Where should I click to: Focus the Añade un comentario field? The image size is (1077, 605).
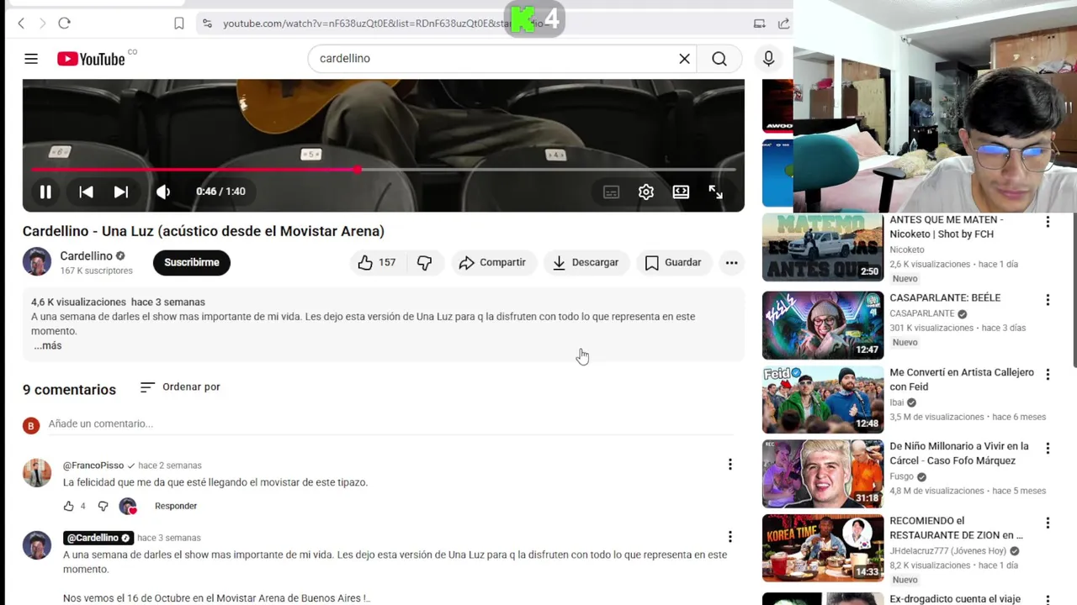tap(391, 424)
